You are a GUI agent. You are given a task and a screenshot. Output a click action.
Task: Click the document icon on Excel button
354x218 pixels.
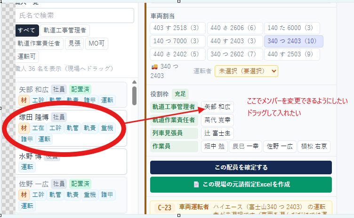pos(196,185)
